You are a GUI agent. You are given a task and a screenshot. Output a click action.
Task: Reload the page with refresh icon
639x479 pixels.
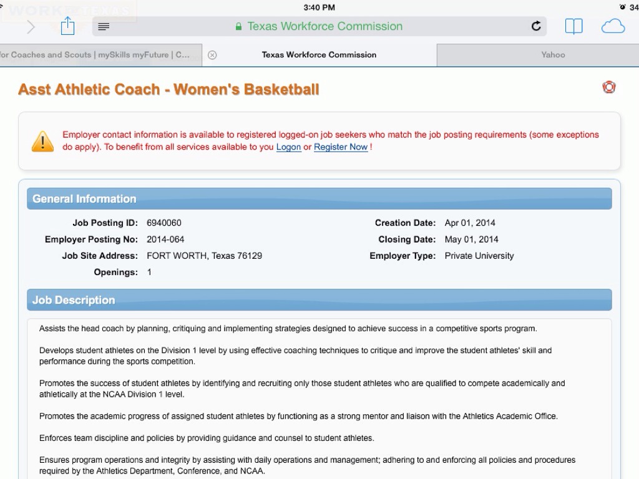click(x=535, y=26)
